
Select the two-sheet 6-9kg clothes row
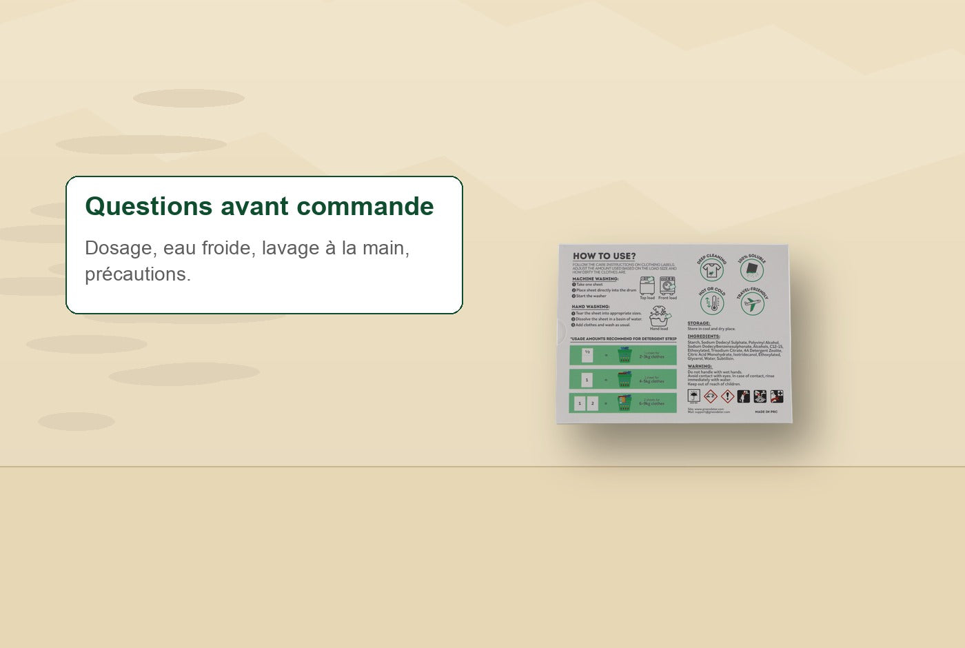pyautogui.click(x=623, y=403)
